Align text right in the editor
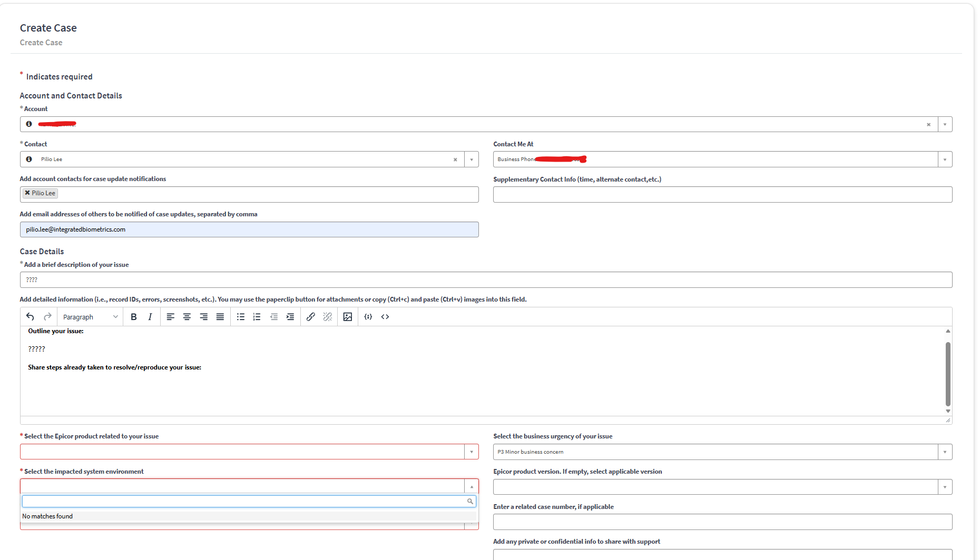 point(203,317)
